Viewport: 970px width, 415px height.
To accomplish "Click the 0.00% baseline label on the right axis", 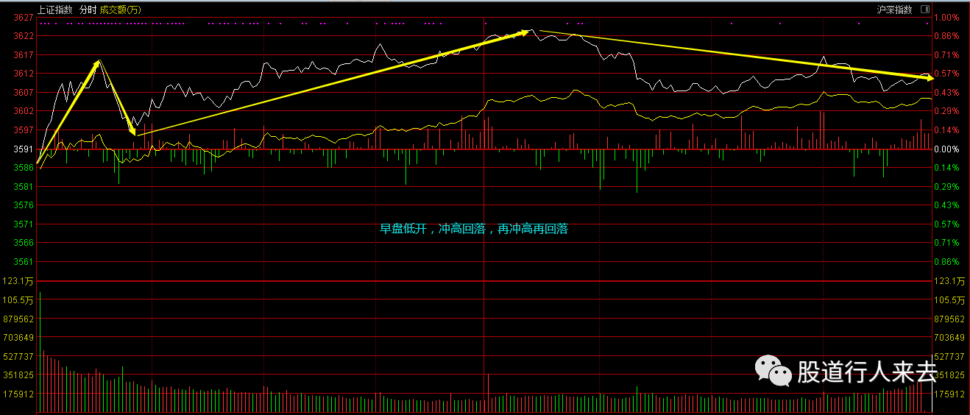I will 946,149.
